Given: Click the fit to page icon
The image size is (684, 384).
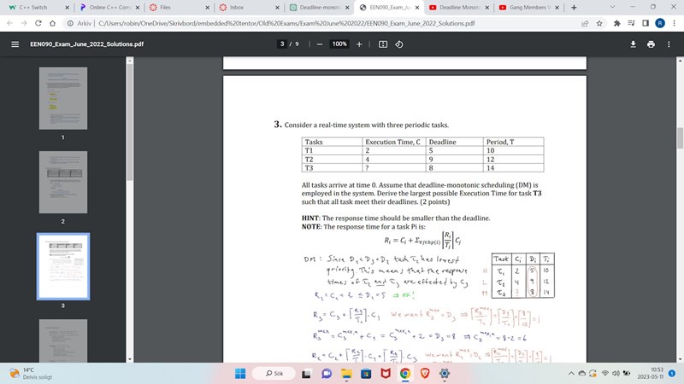Looking at the screenshot, I should (382, 44).
